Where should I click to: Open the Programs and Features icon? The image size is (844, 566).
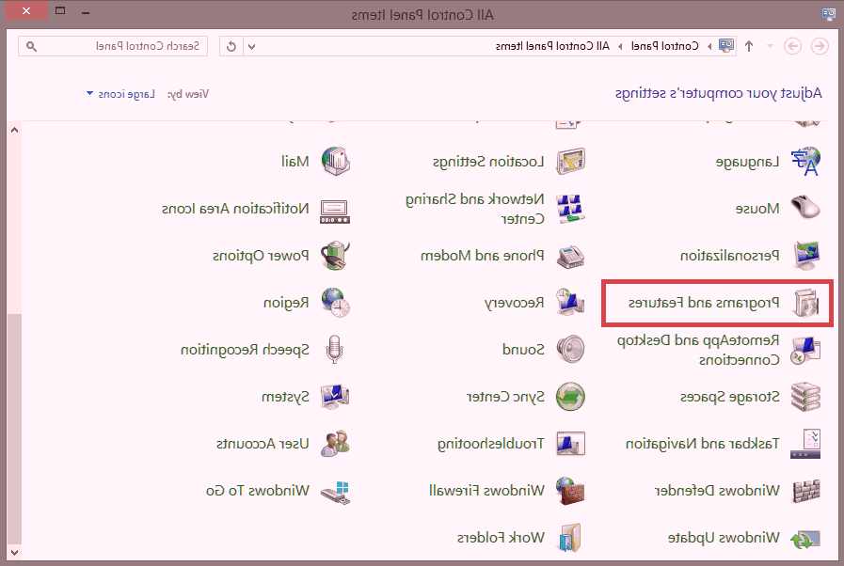pyautogui.click(x=805, y=303)
